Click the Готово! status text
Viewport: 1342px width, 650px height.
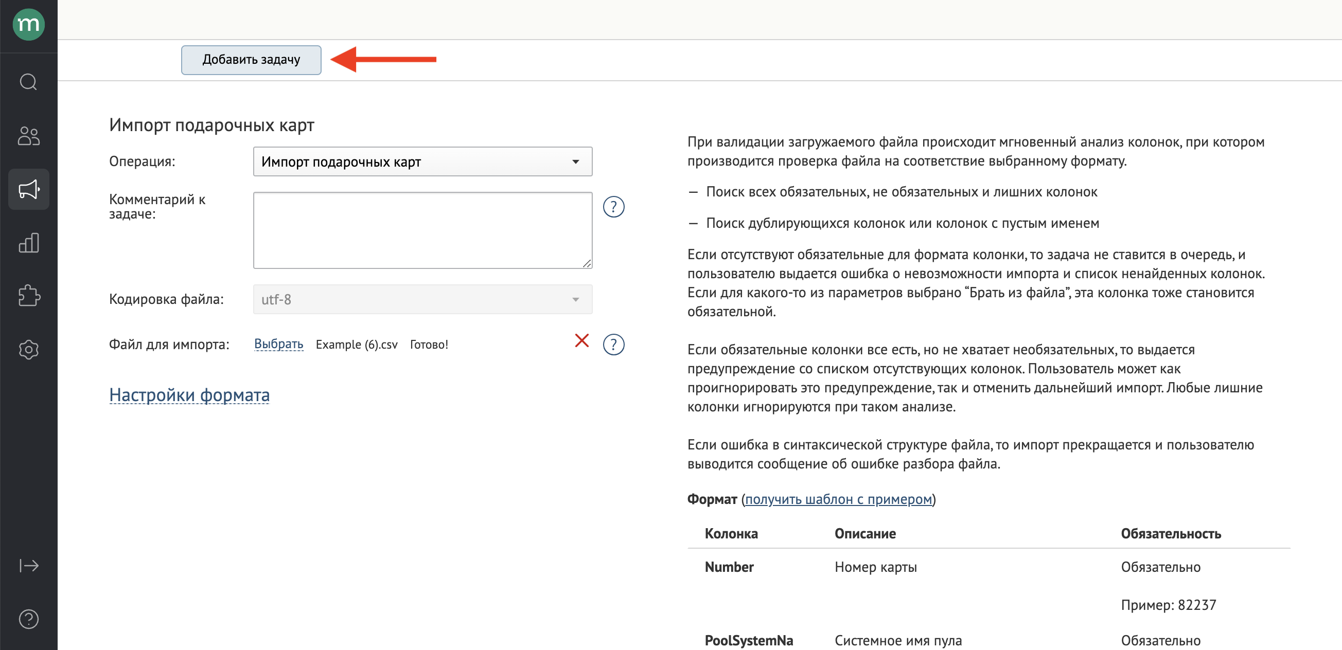[x=429, y=345]
